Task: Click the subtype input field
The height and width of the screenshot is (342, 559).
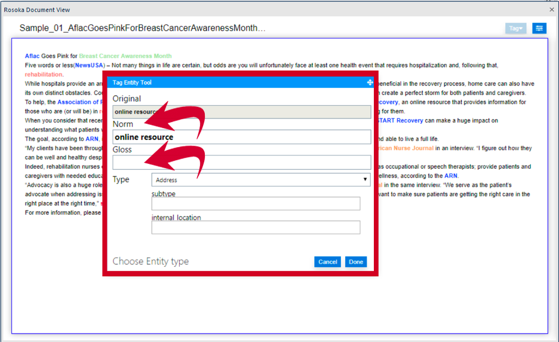Action: pyautogui.click(x=256, y=203)
